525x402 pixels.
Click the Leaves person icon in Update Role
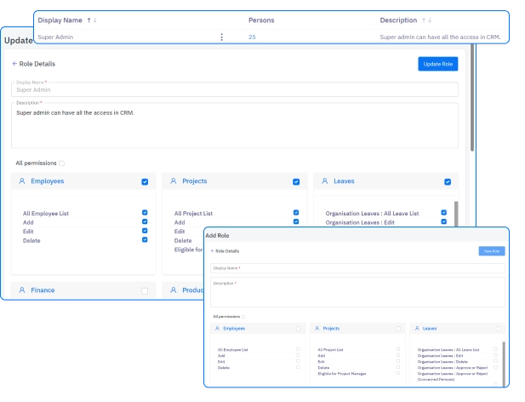[325, 181]
